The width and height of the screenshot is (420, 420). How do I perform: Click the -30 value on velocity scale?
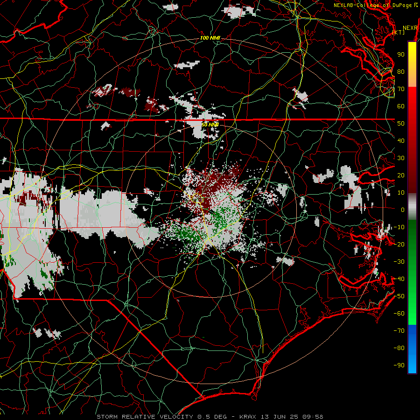tap(399, 262)
